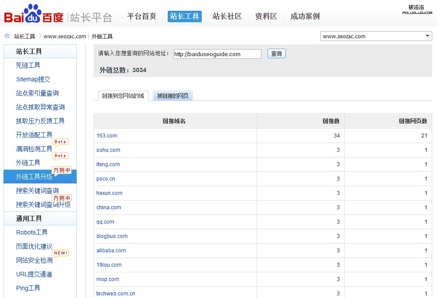Select the 链接到您网站的域 tab
The image size is (437, 298).
coord(123,96)
